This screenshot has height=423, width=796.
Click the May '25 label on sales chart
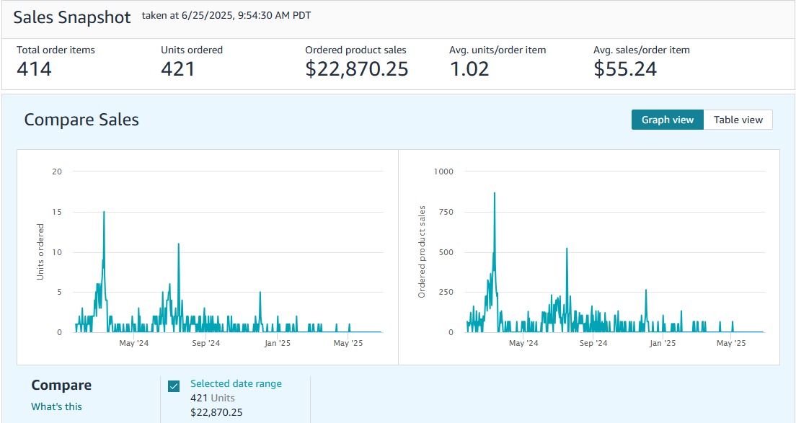pos(731,343)
